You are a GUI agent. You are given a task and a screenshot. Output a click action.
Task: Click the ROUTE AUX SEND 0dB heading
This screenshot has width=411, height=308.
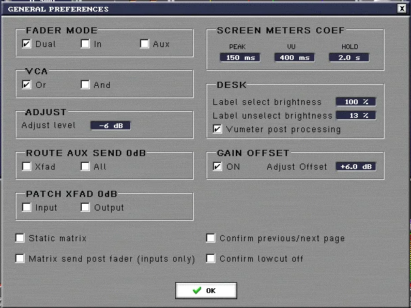(x=86, y=153)
